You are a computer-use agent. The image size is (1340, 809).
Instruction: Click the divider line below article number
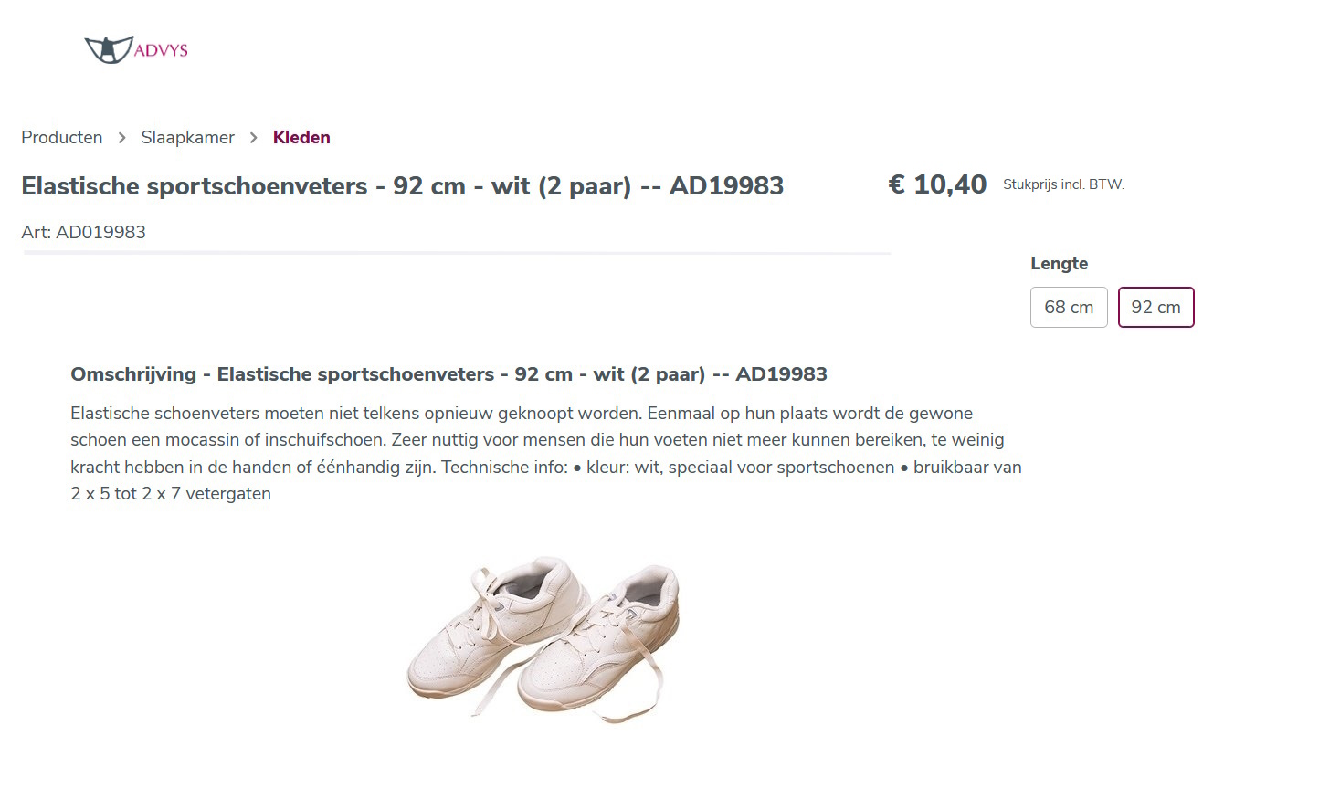pos(457,253)
